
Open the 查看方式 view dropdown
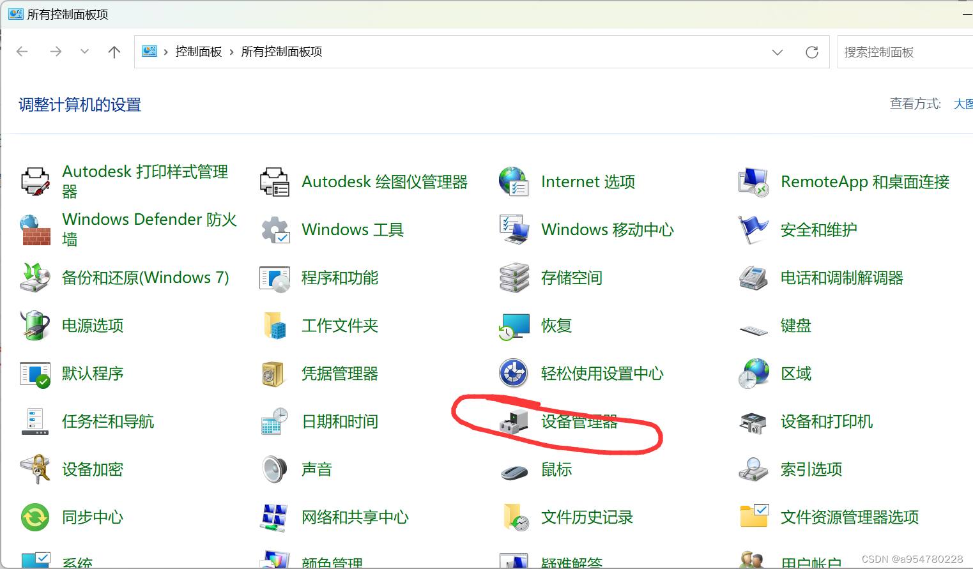tap(963, 104)
